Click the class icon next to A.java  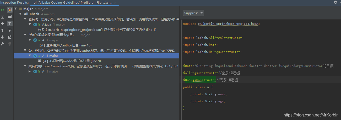(35, 25)
